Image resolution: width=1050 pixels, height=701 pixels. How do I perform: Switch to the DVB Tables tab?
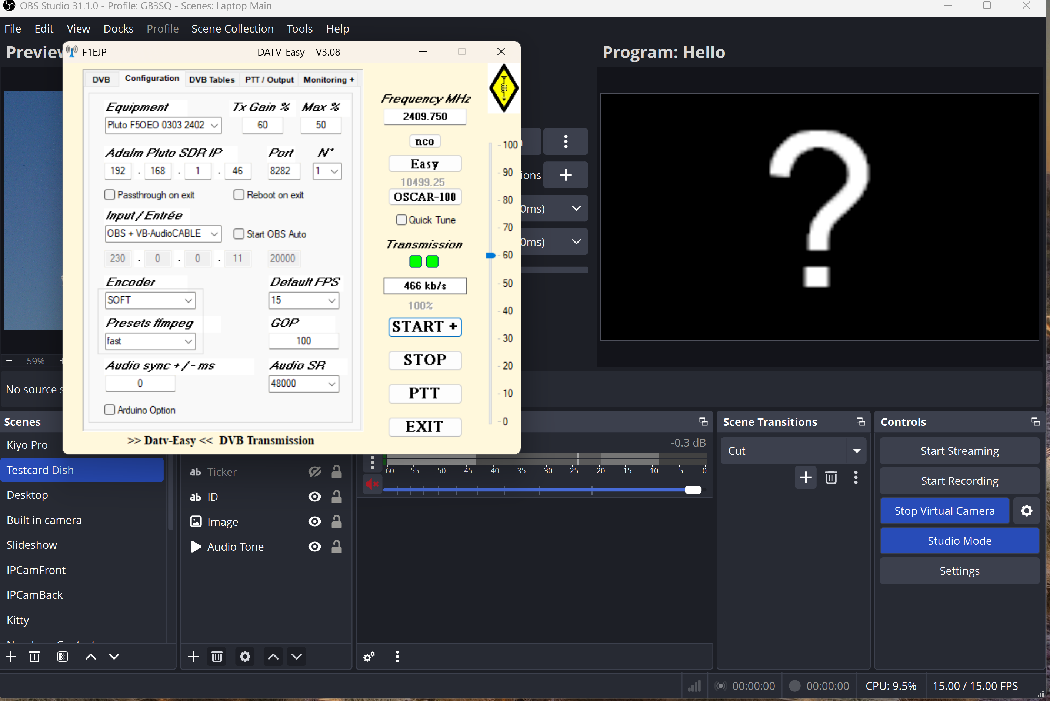pyautogui.click(x=211, y=80)
